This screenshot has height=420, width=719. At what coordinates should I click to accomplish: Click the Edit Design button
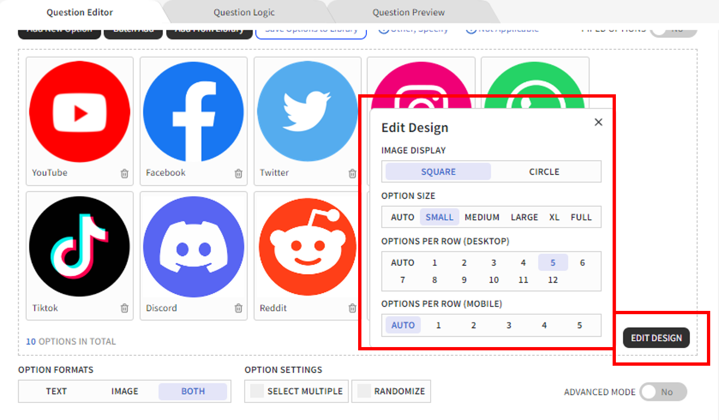(x=656, y=338)
